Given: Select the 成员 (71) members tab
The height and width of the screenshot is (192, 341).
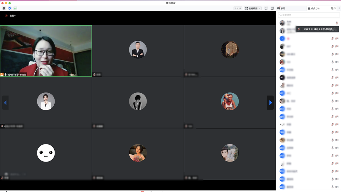Looking at the screenshot, I should coord(313,8).
